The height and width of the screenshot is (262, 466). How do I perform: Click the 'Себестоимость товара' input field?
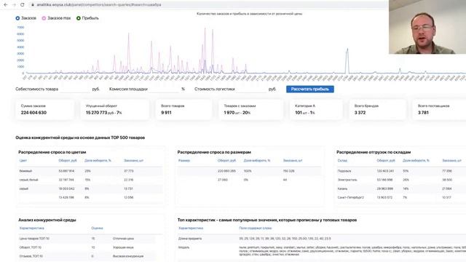pos(75,89)
